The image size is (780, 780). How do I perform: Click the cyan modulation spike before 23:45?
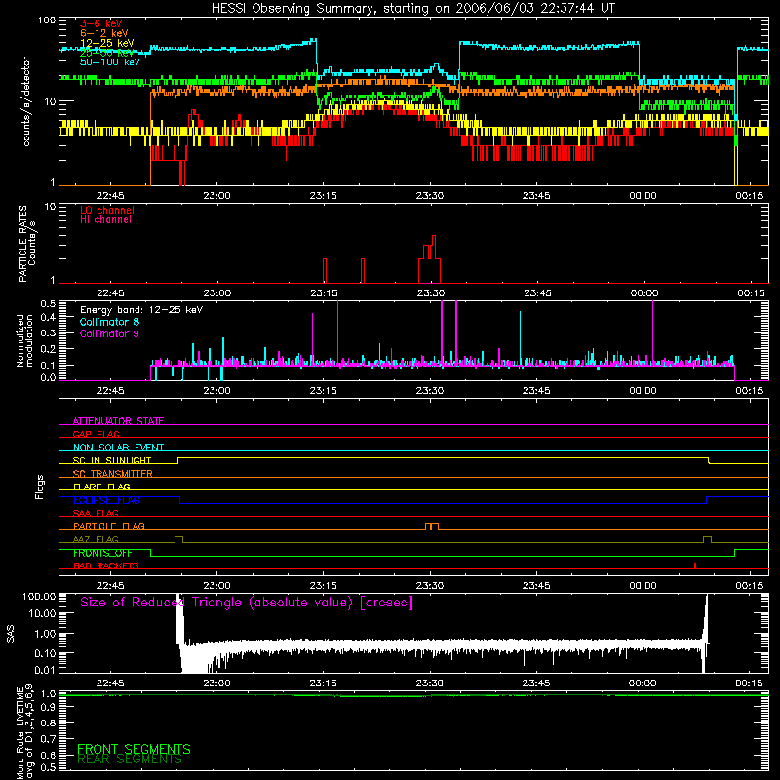pyautogui.click(x=521, y=337)
